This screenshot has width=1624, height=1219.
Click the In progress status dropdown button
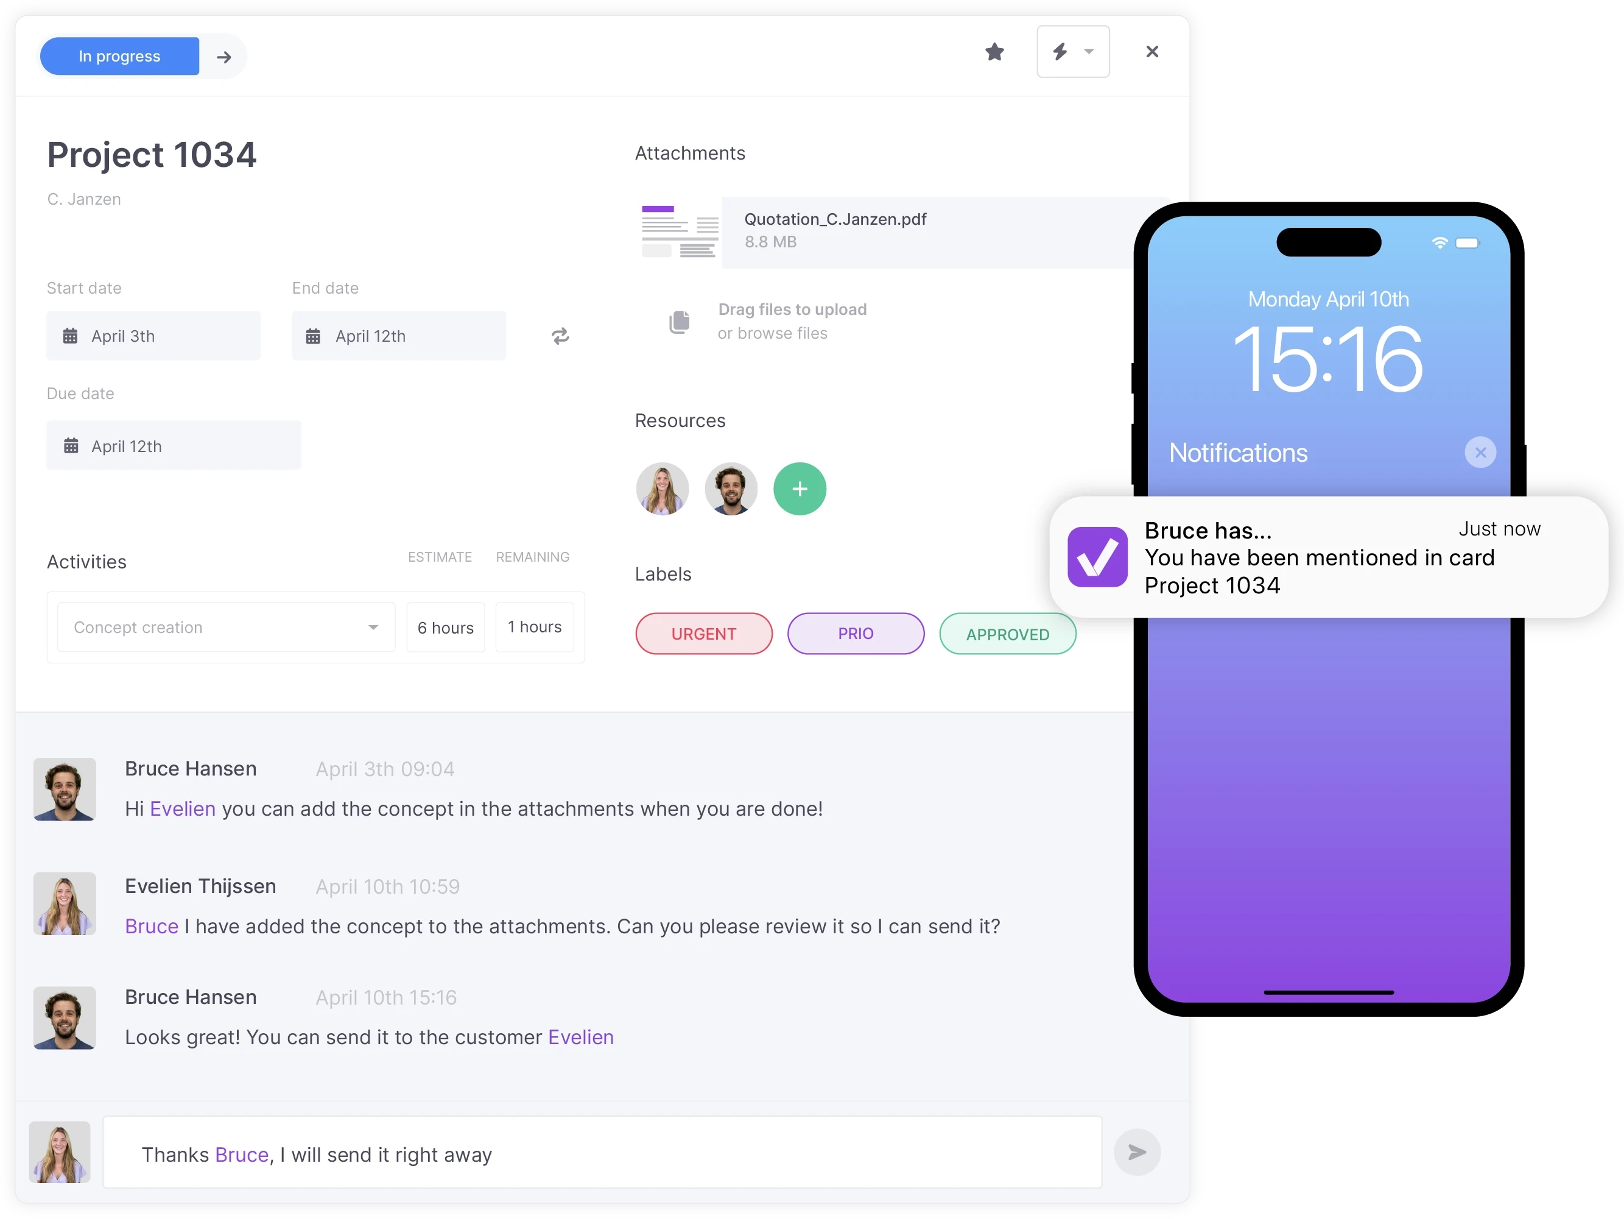118,55
